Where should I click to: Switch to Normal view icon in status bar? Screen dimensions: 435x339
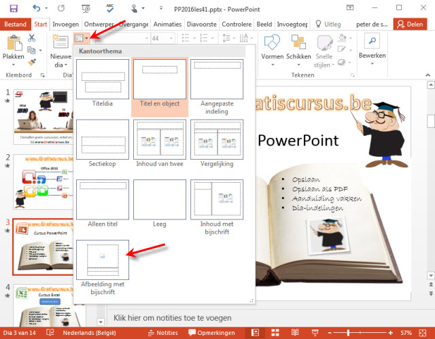[255, 333]
